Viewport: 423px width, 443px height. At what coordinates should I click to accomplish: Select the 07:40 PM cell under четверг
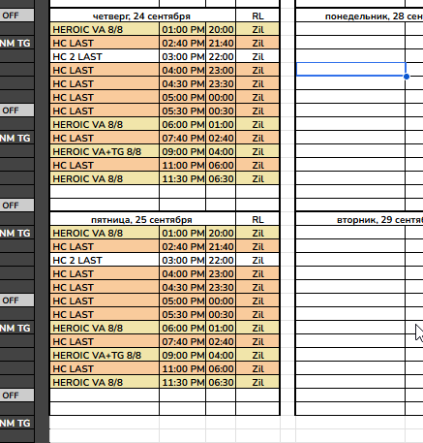point(183,138)
